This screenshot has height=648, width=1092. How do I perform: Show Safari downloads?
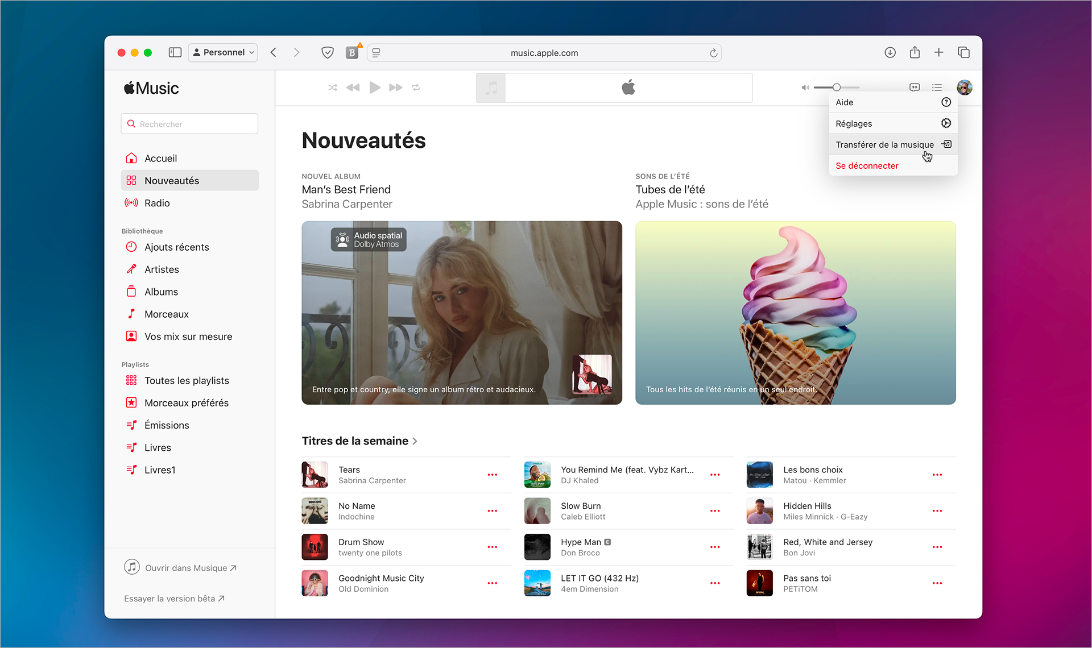890,52
